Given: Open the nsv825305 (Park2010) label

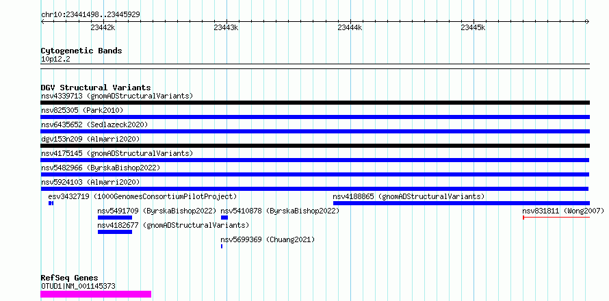Looking at the screenshot, I should click(82, 110).
